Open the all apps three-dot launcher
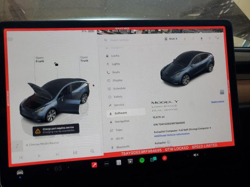This screenshot has height=187, width=250. point(107,164)
